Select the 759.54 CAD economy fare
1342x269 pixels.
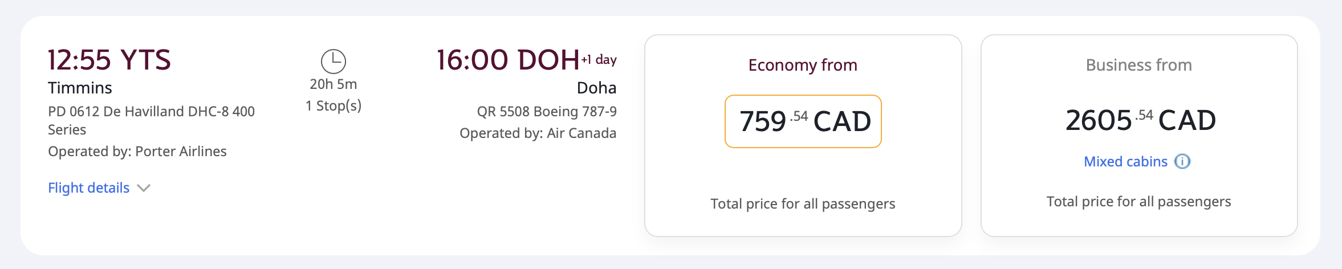pos(803,121)
